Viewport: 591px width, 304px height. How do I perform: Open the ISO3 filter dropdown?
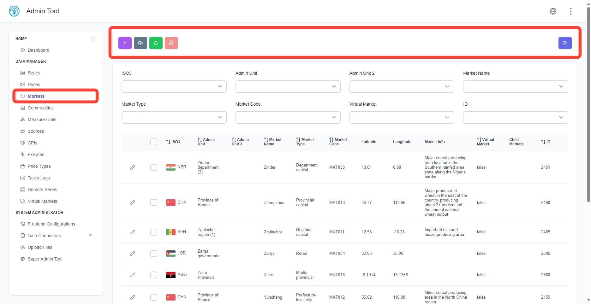tap(174, 86)
